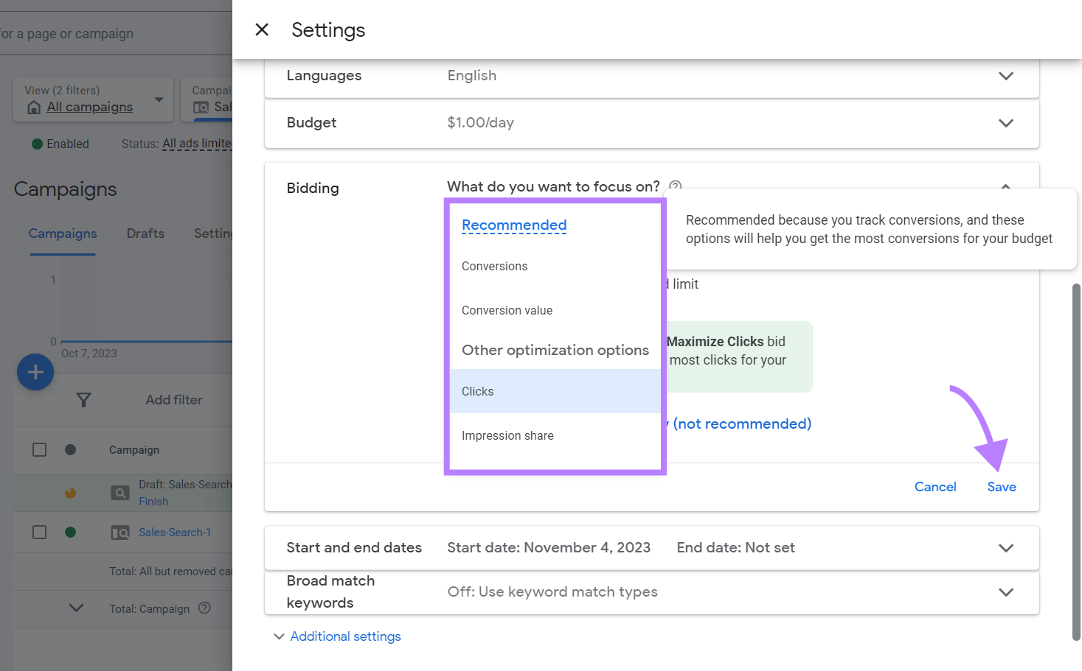Screen dimensions: 1082x671
Task: Click the blue plus button to create campaign
Action: point(35,372)
